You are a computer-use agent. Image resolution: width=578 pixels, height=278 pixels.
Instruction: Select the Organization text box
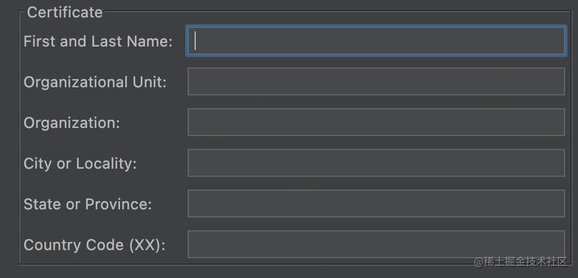(x=376, y=122)
